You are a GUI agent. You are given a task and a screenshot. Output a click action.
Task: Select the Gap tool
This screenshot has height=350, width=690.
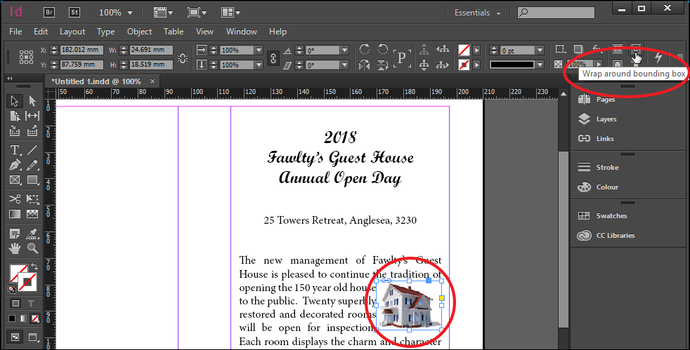[32, 116]
